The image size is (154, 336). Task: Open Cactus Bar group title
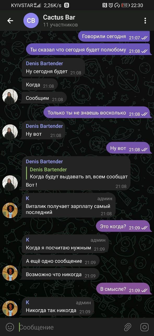[59, 17]
